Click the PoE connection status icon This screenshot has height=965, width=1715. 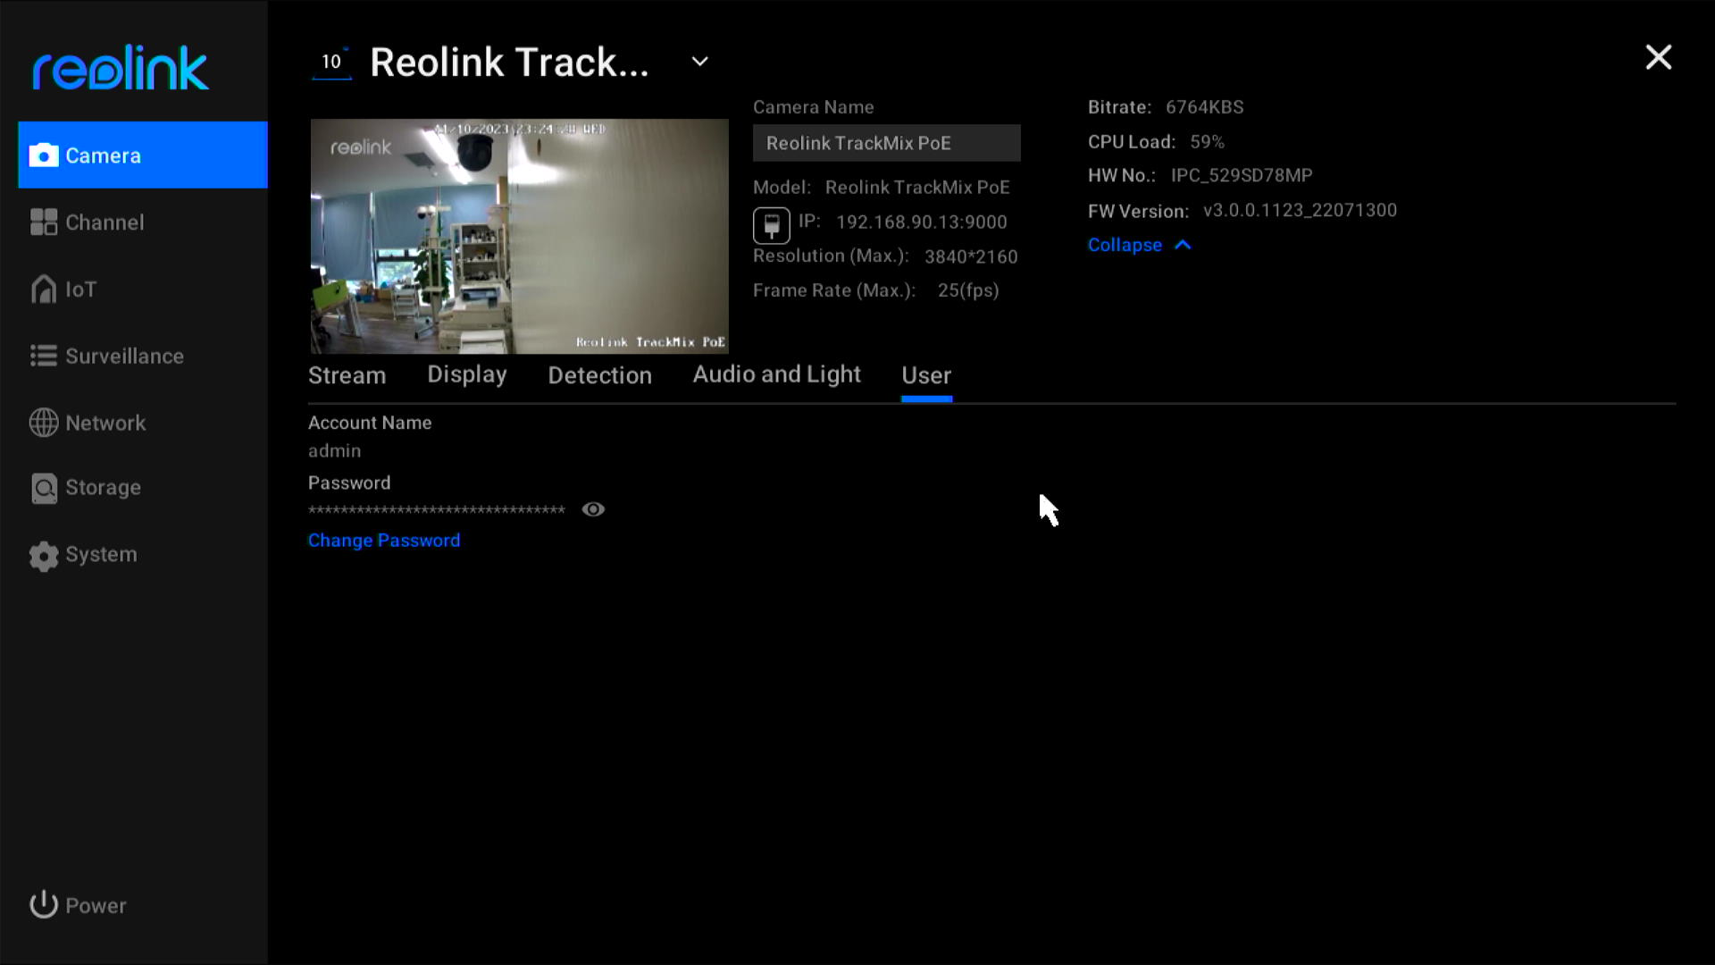point(770,224)
